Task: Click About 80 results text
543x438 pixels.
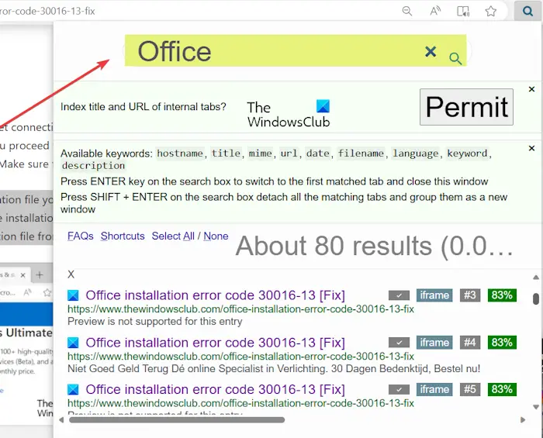Action: tap(374, 246)
